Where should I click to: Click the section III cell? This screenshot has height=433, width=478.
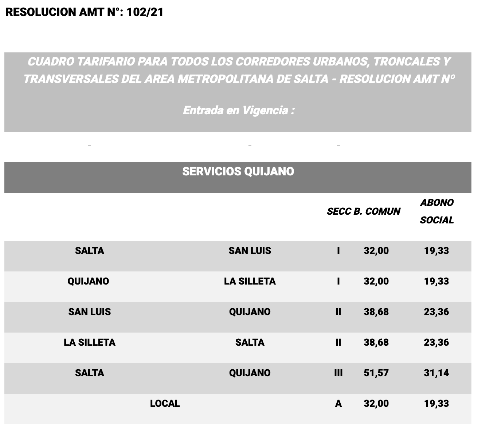pos(338,373)
